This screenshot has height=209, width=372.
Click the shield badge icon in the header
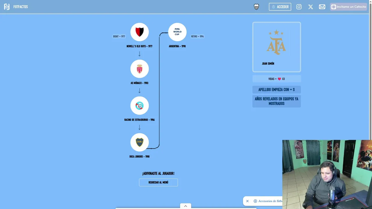[256, 7]
